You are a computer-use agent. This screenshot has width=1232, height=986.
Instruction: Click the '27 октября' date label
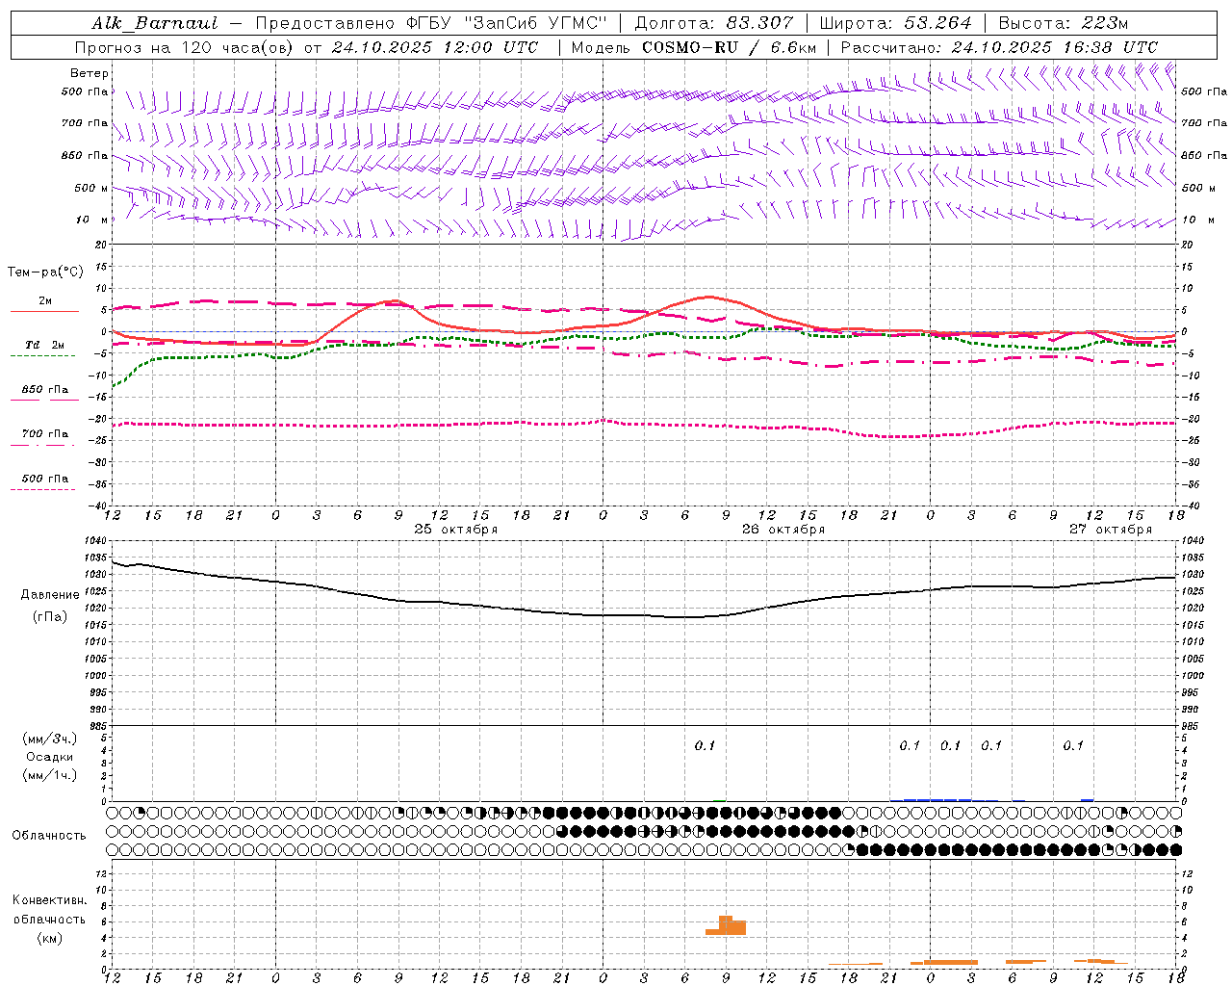pyautogui.click(x=1111, y=530)
